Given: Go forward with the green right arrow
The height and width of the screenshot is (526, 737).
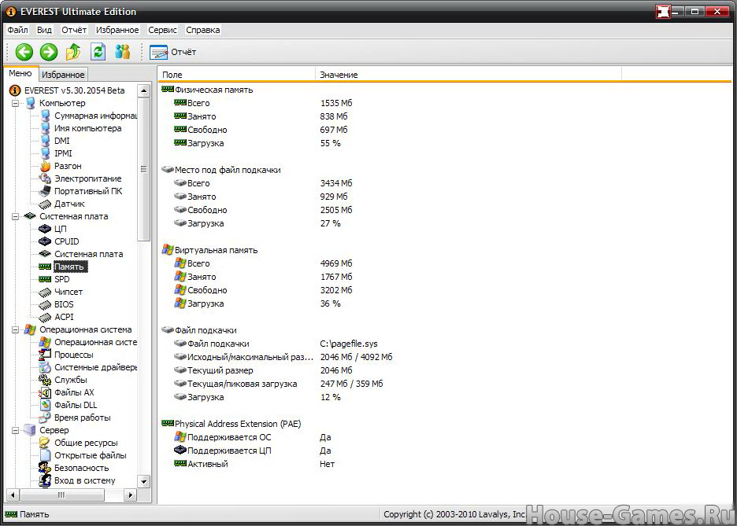Looking at the screenshot, I should 48,52.
